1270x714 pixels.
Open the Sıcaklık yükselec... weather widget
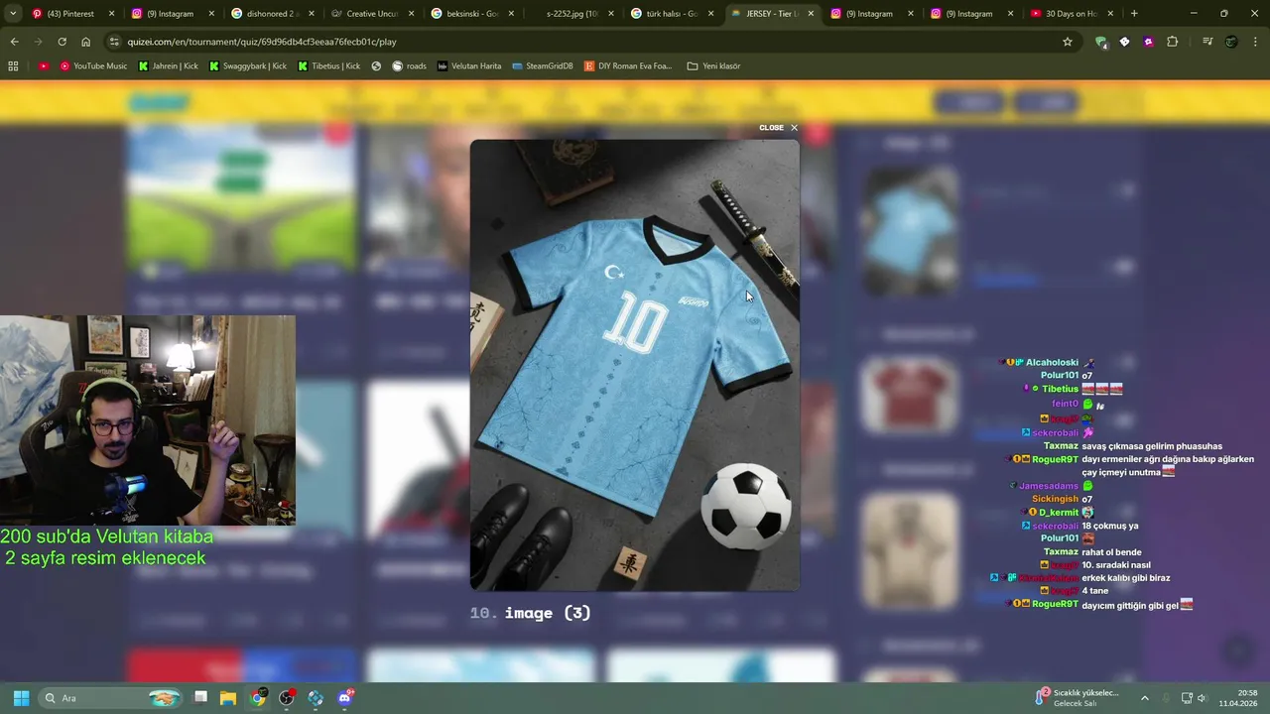[1077, 698]
